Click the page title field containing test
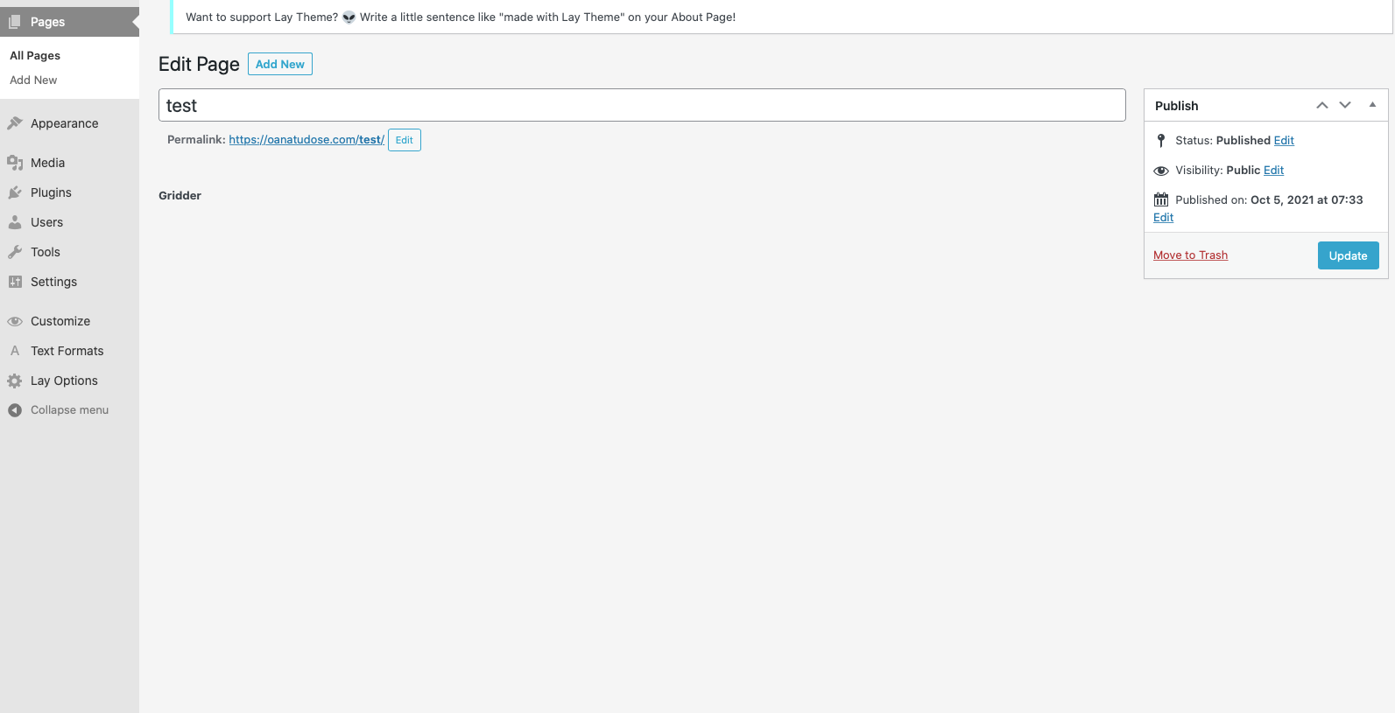 tap(641, 105)
